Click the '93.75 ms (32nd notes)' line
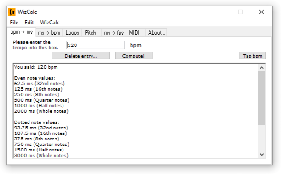The width and height of the screenshot is (281, 174). pyautogui.click(x=41, y=128)
